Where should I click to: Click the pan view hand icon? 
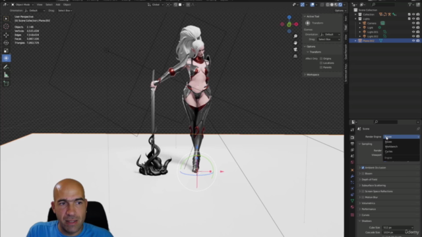[x=295, y=43]
